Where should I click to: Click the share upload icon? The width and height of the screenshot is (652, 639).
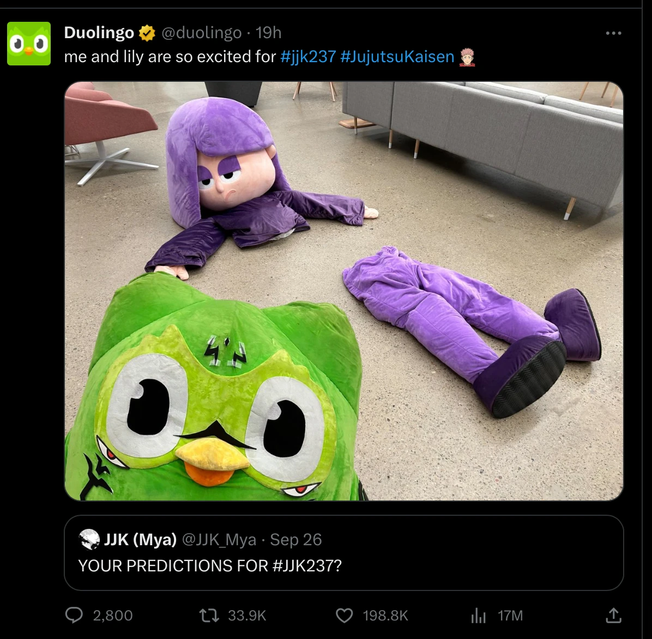tap(613, 616)
